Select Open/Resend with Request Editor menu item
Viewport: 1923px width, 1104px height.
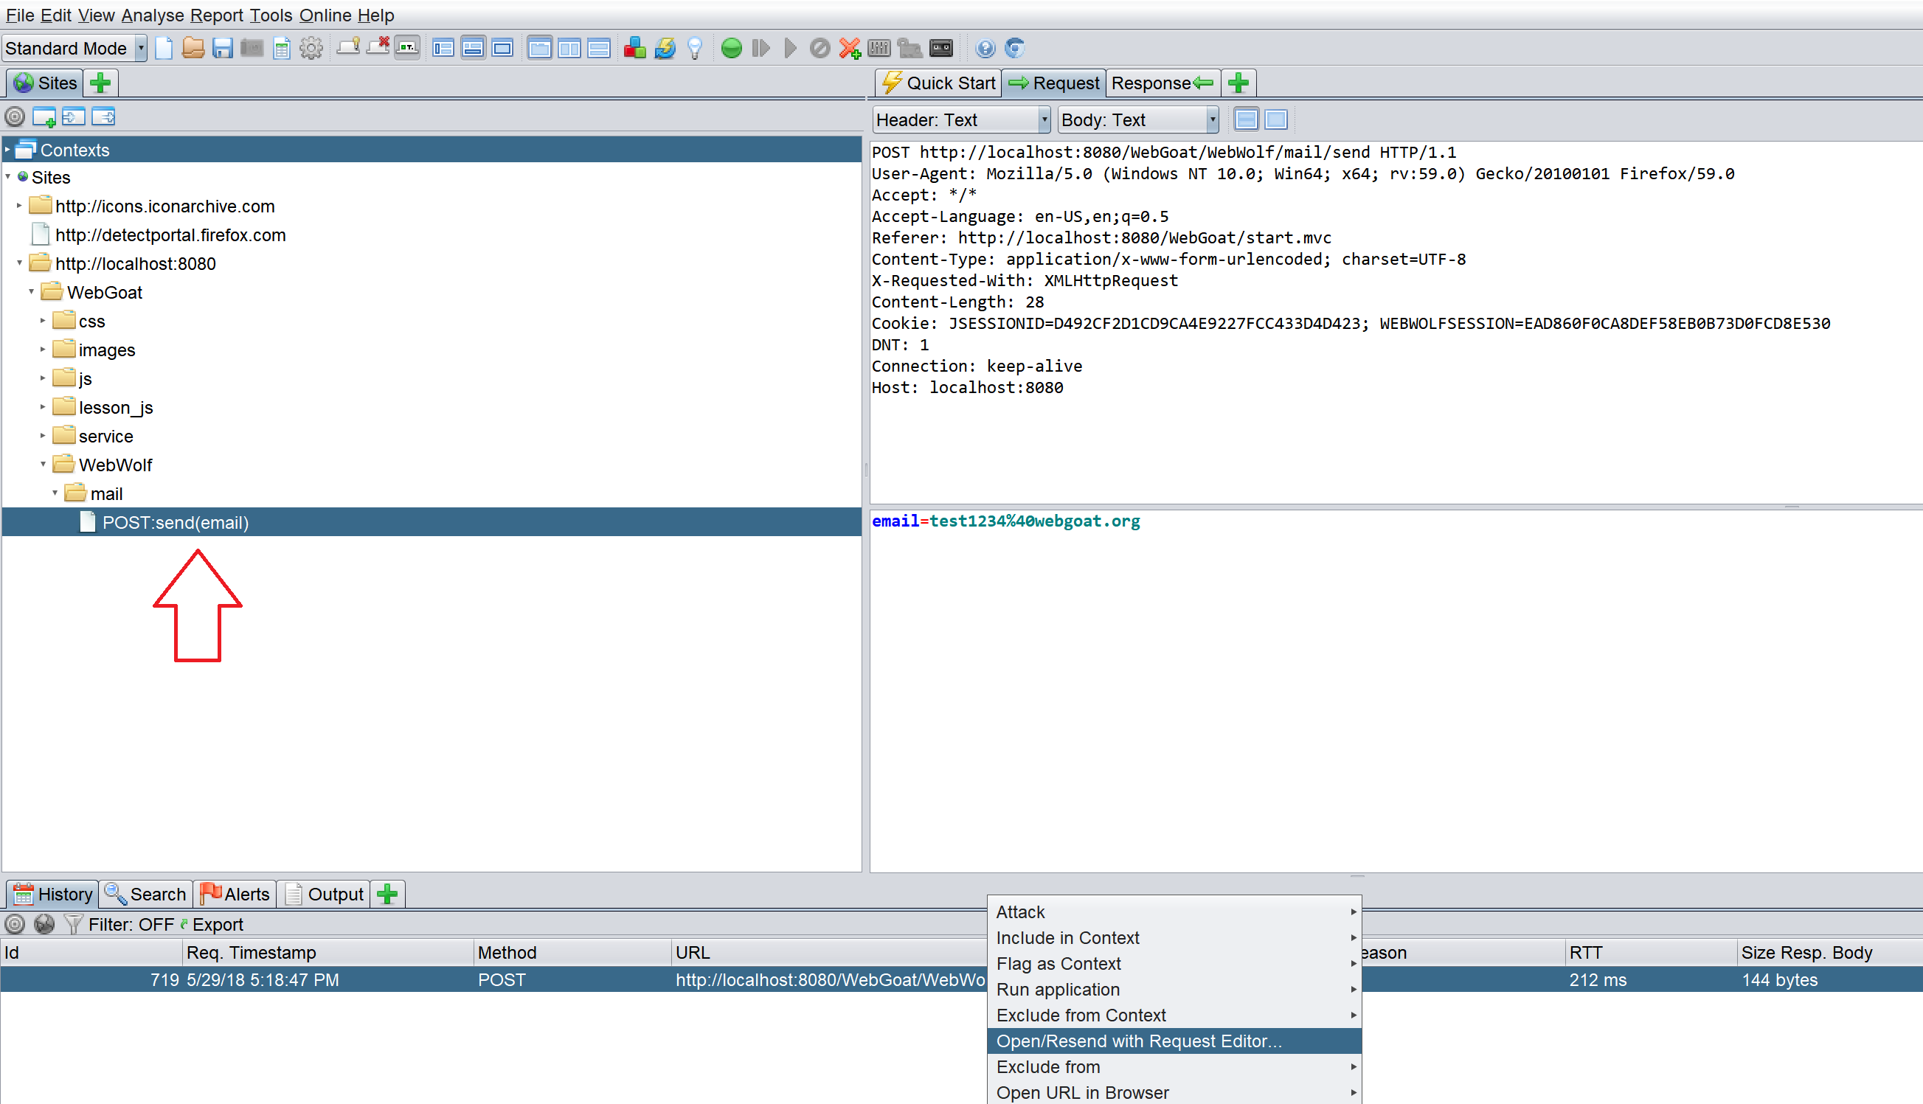(x=1174, y=1041)
